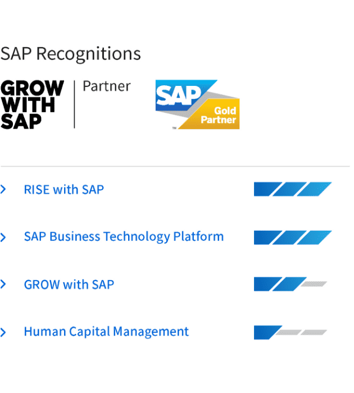
Task: Expand the RISE with SAP chevron
Action: pyautogui.click(x=3, y=190)
